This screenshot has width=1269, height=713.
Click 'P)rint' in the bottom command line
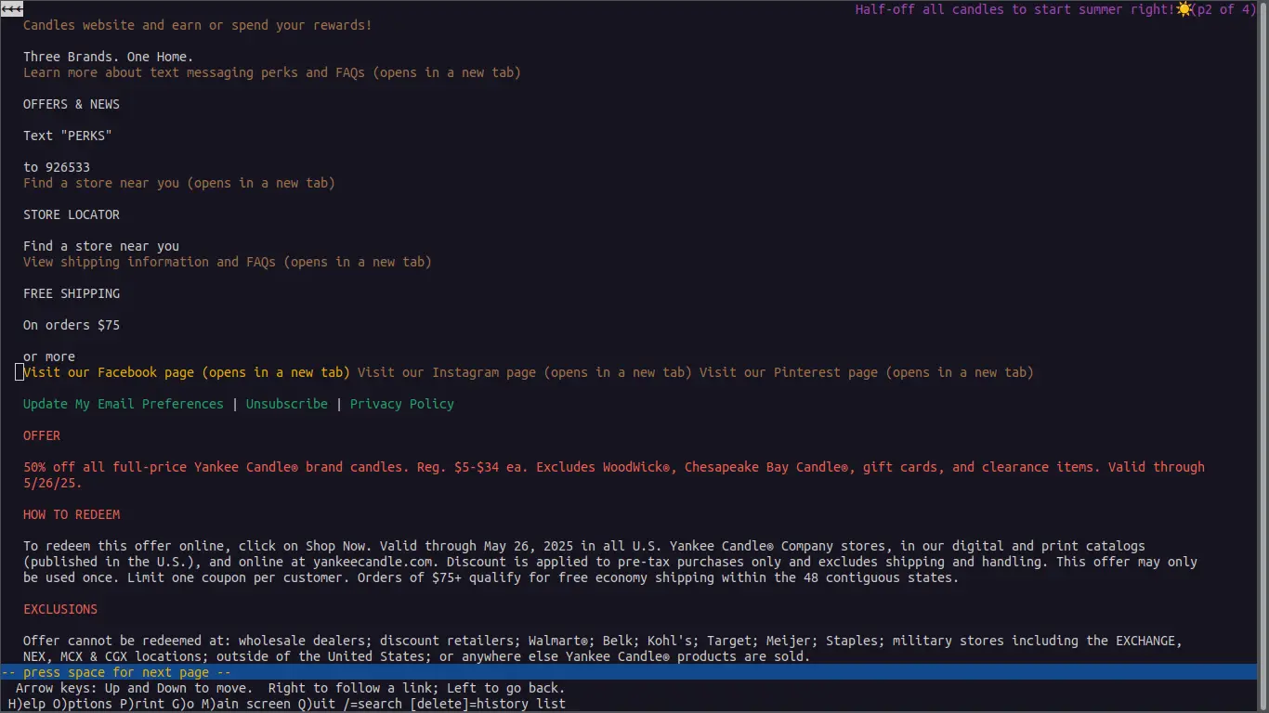pos(142,704)
